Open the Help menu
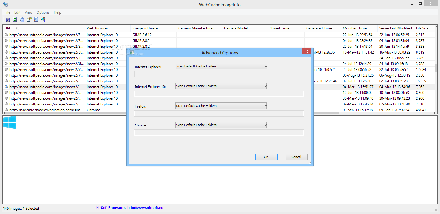 (x=57, y=12)
